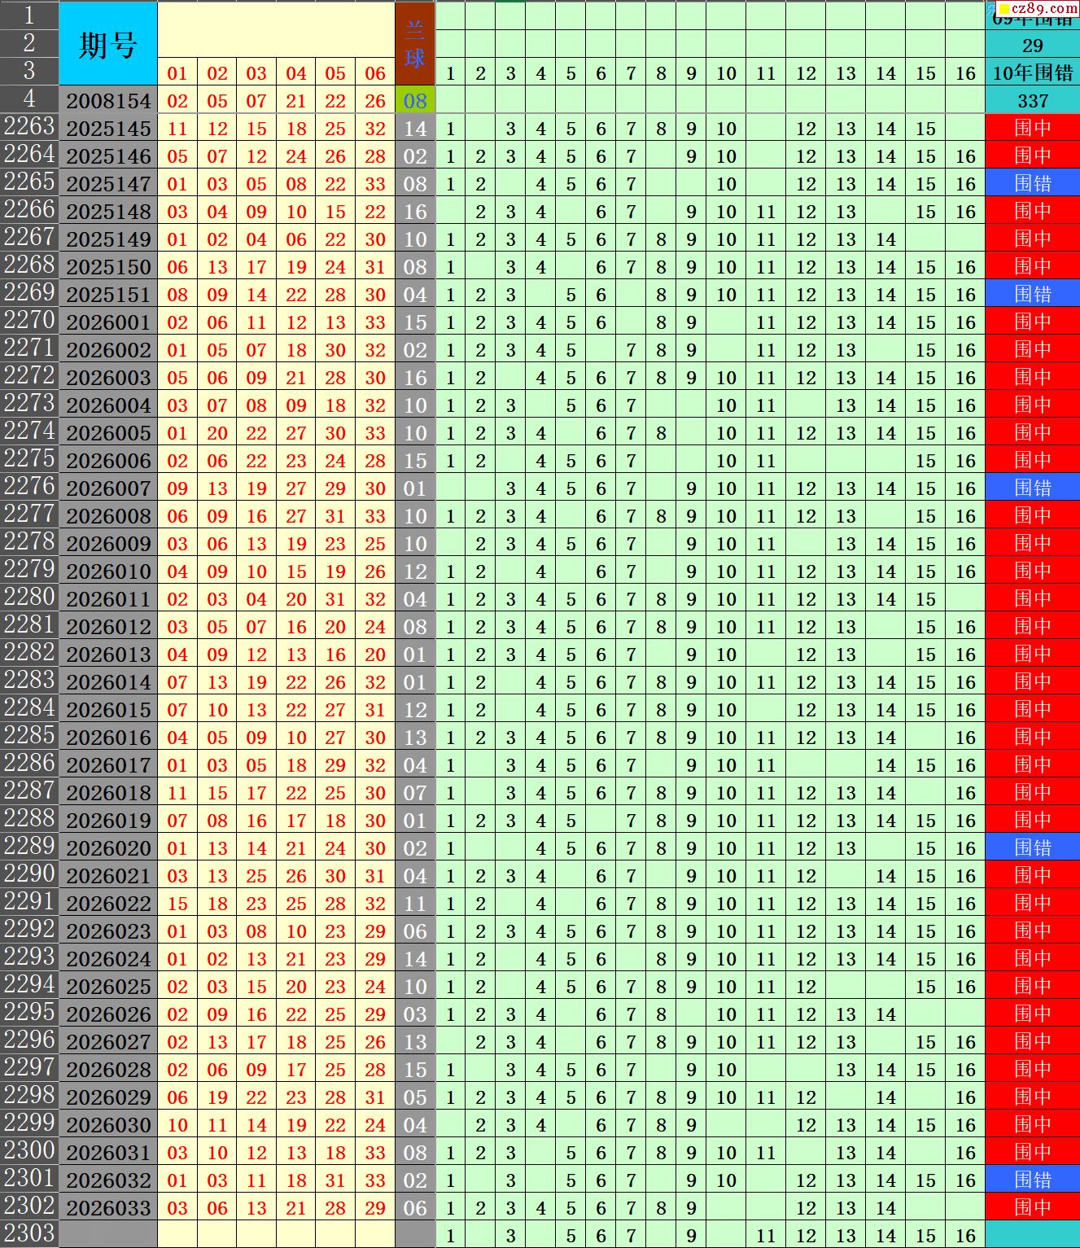This screenshot has height=1248, width=1080.
Task: Select red ball 20 in row 2026005
Action: click(x=217, y=432)
